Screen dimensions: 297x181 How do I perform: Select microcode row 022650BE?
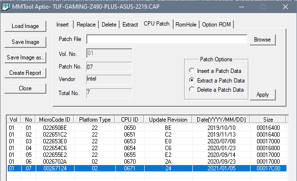(147, 128)
